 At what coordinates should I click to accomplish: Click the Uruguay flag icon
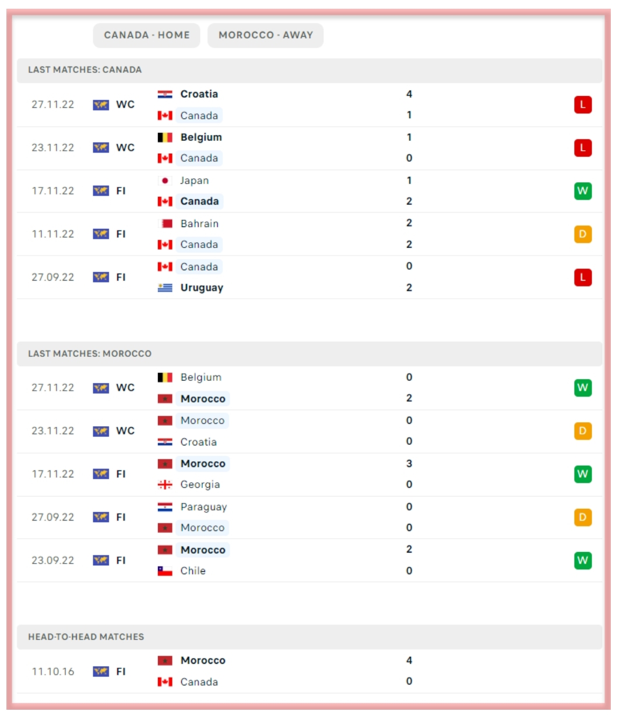165,288
